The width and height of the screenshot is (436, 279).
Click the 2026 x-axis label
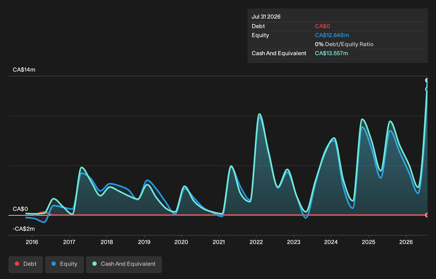[x=406, y=242]
